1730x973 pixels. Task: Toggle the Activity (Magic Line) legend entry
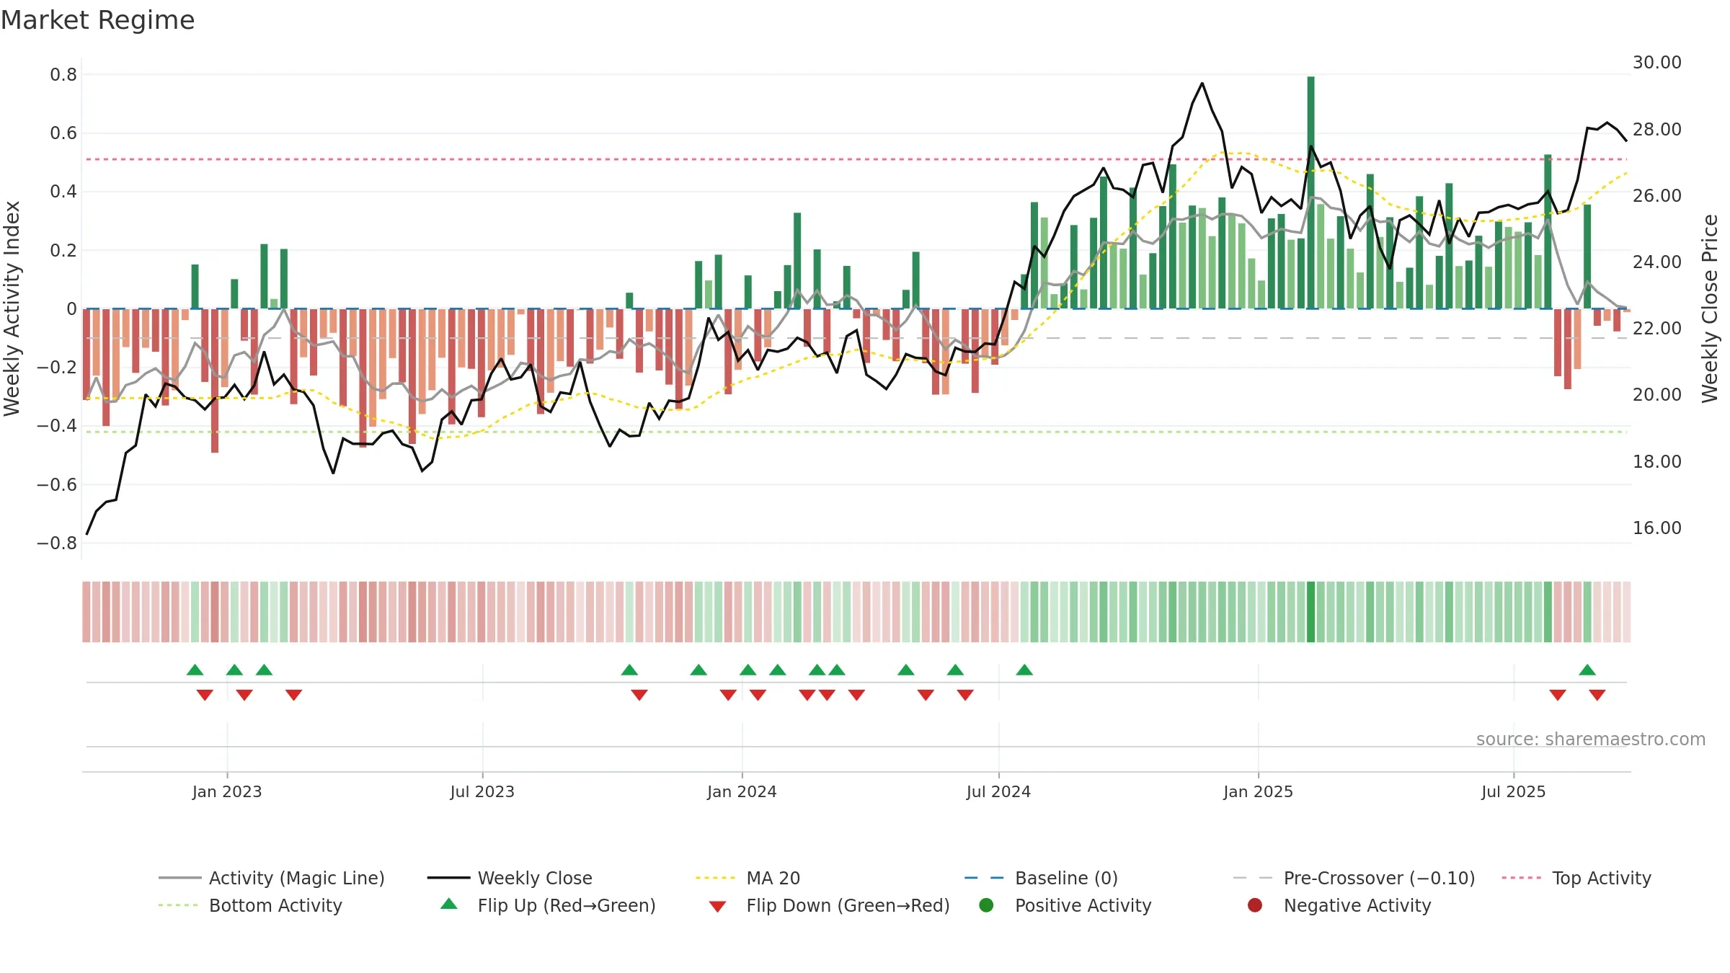pos(272,878)
